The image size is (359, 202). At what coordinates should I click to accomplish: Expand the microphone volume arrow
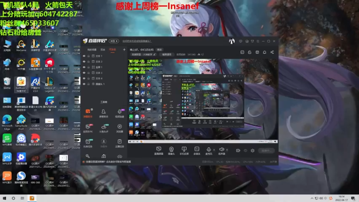tap(215, 150)
